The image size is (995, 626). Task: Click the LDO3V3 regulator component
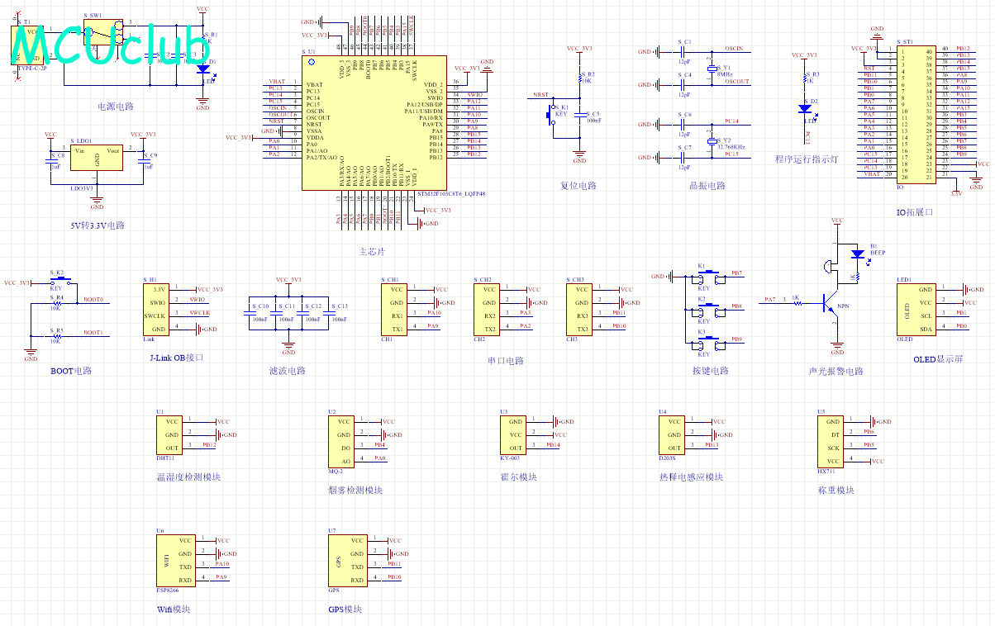tap(98, 160)
